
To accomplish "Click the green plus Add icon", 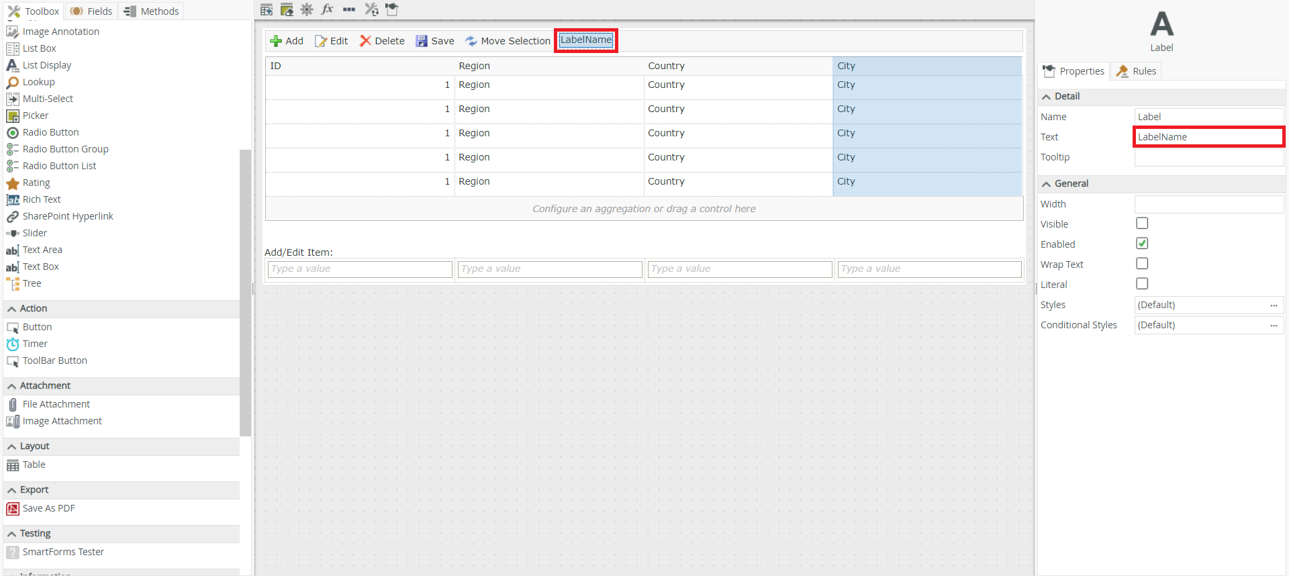I will [276, 41].
